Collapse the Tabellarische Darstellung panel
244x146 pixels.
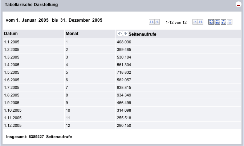tap(238, 5)
